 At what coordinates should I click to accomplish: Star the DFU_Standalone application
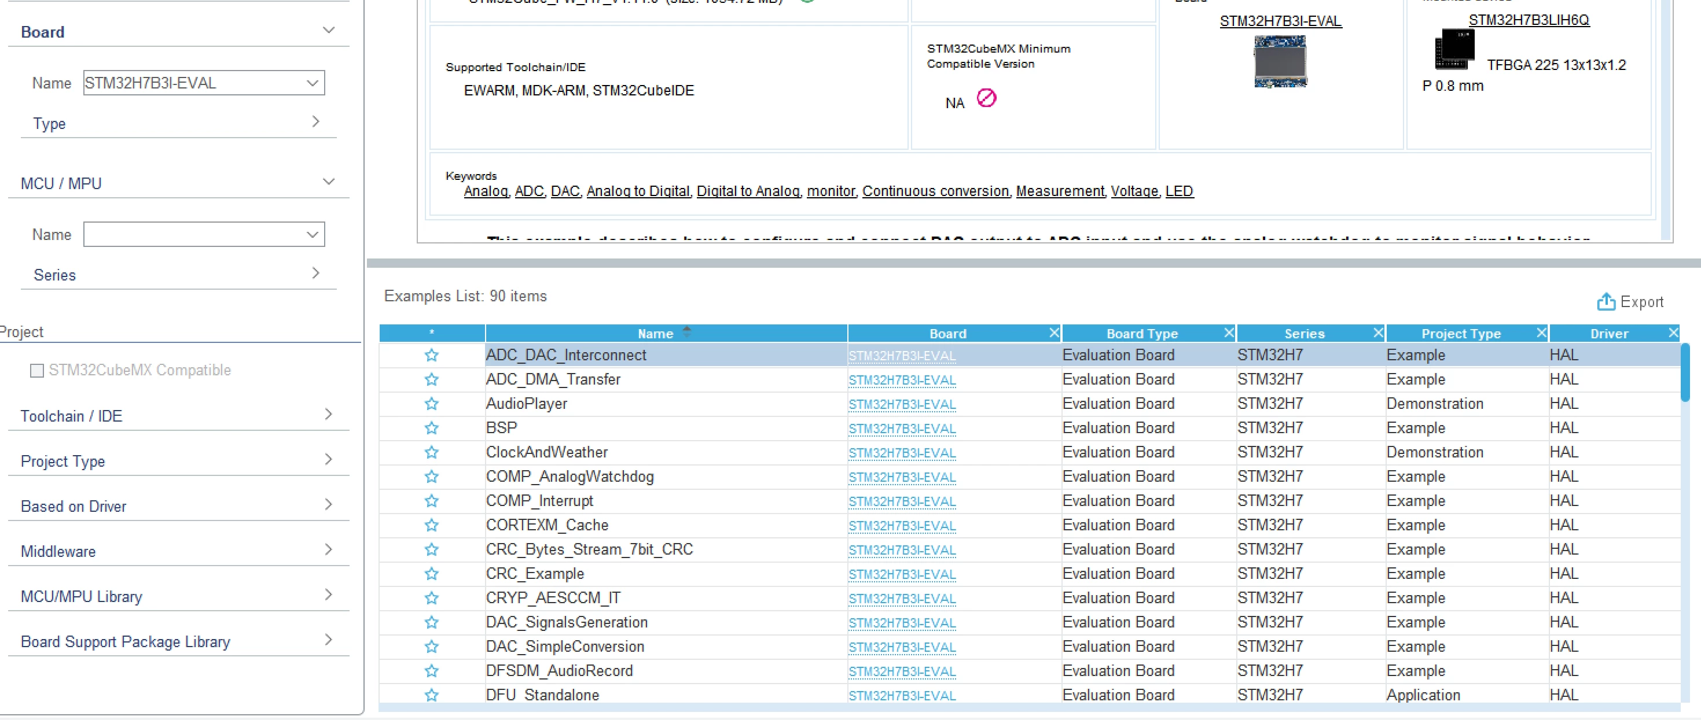(432, 695)
